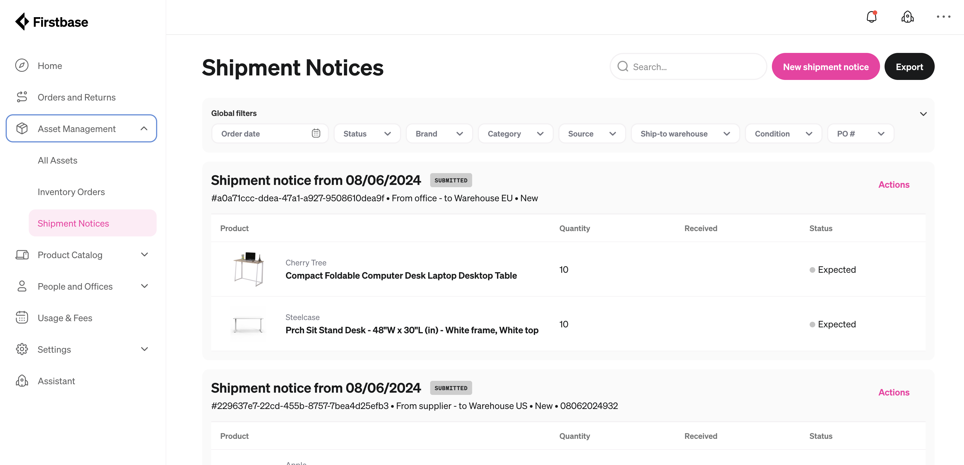The image size is (964, 465).
Task: Expand the Product Catalog section
Action: point(145,254)
